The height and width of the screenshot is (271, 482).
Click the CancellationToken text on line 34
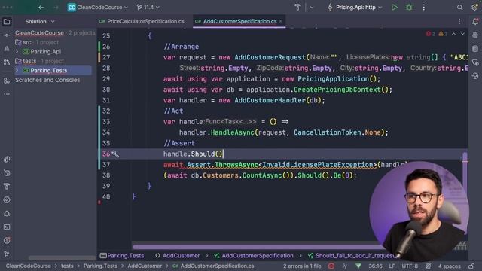[x=327, y=132]
